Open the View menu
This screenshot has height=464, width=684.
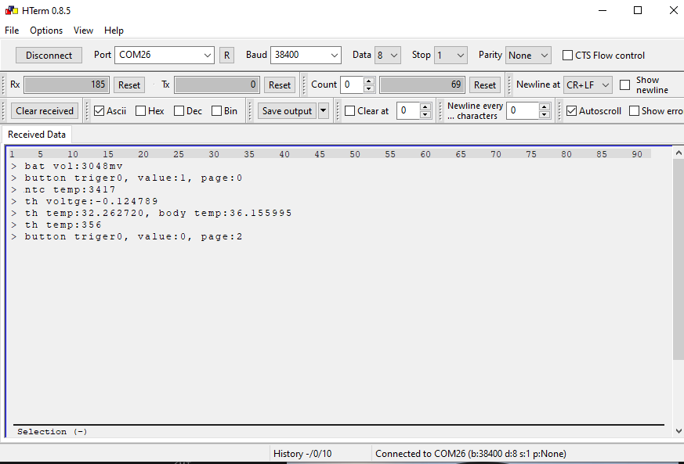83,31
